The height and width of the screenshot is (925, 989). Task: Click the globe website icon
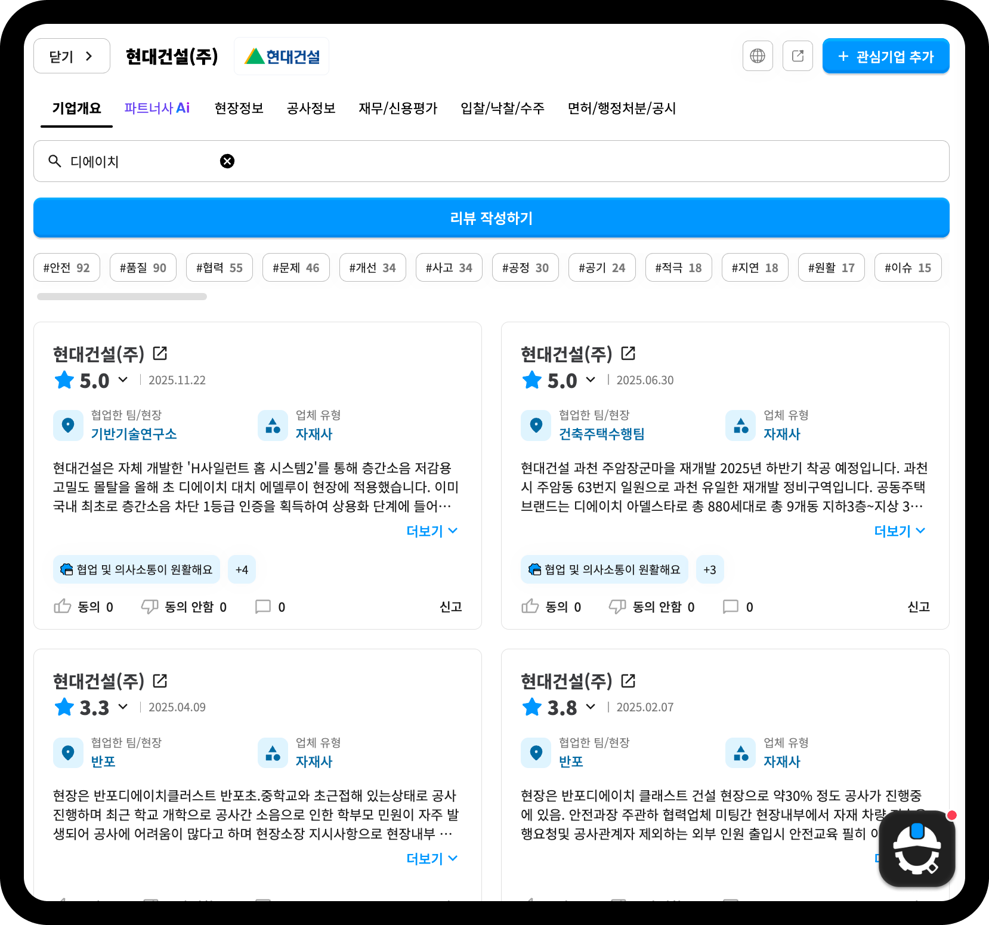[758, 56]
